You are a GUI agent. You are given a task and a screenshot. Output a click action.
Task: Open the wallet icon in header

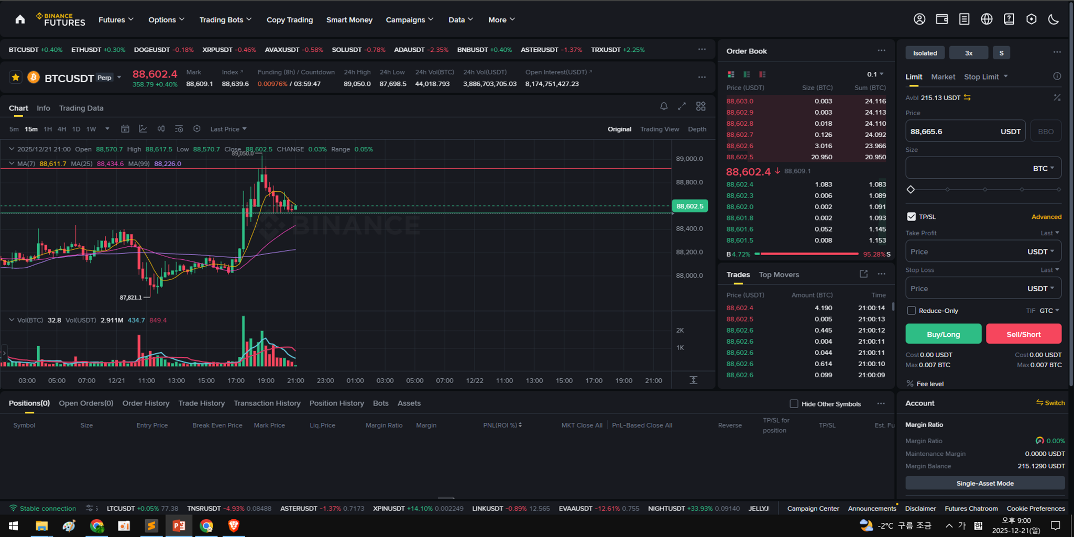tap(942, 19)
